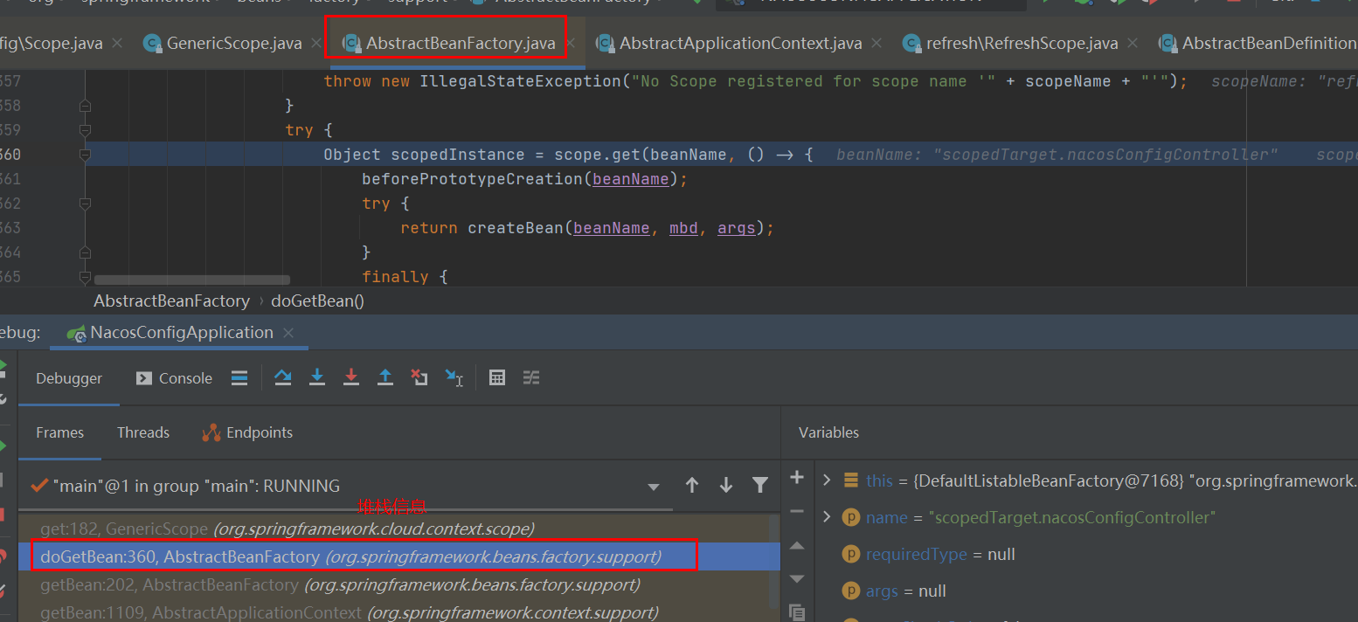Close the refresh\RefreshScope.java editor tab
Screen dimensions: 1358x622
click(x=1133, y=43)
